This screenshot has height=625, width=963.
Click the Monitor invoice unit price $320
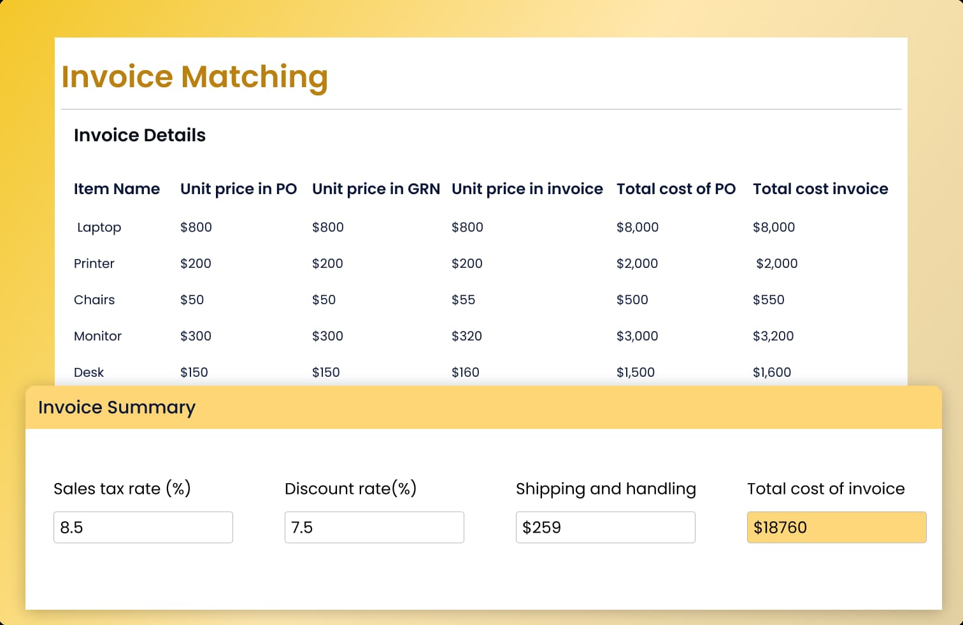(466, 336)
